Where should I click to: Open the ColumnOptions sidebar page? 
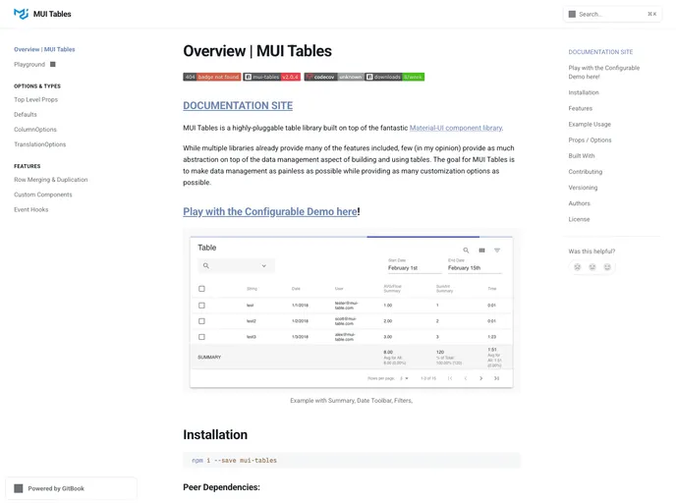pyautogui.click(x=35, y=130)
